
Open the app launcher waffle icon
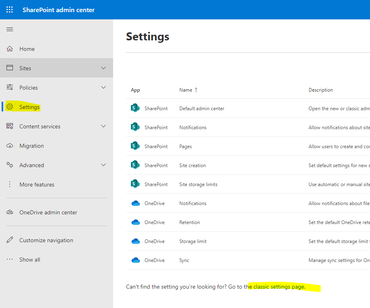[x=9, y=9]
